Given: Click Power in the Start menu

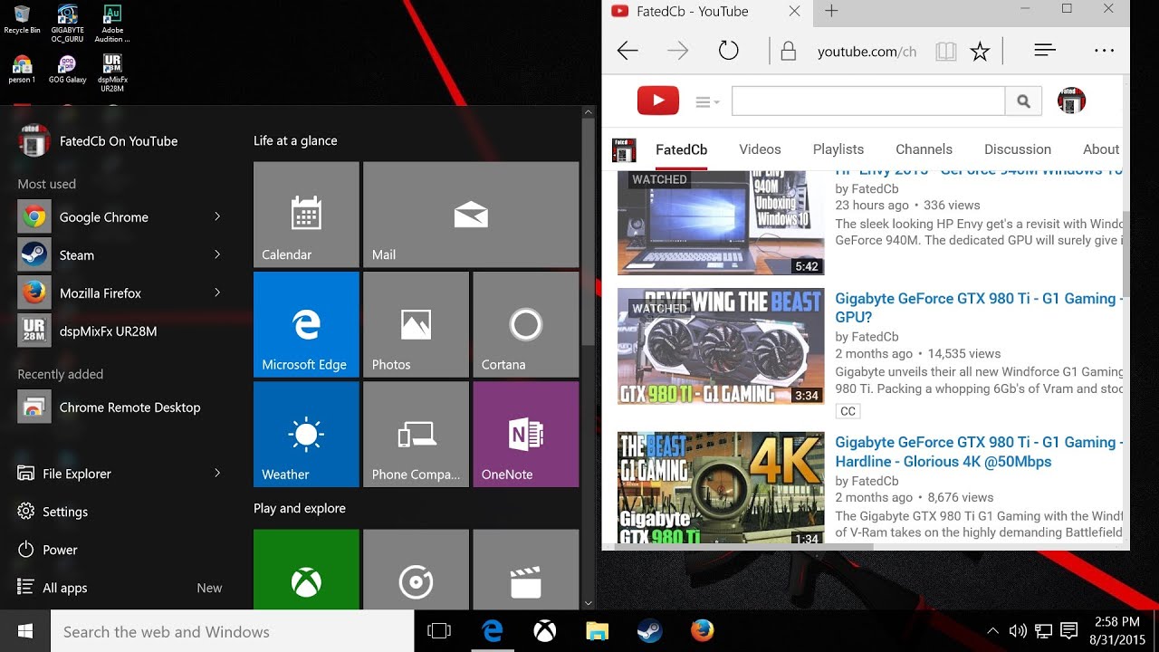Looking at the screenshot, I should pos(60,550).
